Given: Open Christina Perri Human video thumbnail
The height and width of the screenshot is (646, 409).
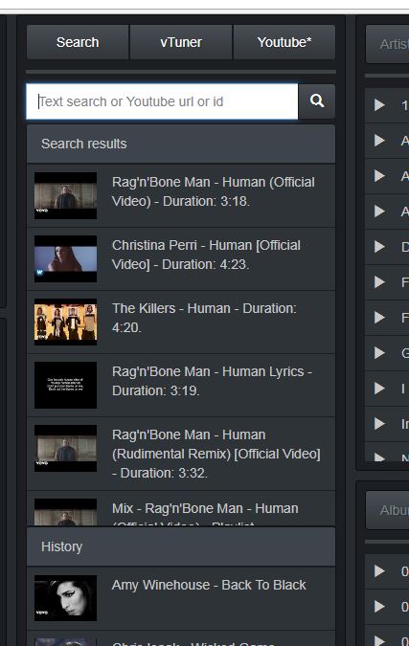Looking at the screenshot, I should tap(65, 258).
